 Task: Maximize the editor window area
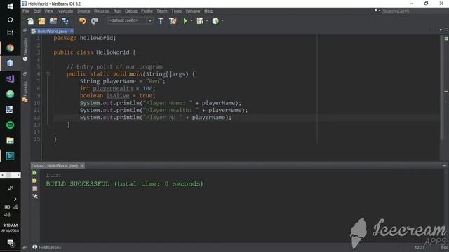click(x=446, y=29)
